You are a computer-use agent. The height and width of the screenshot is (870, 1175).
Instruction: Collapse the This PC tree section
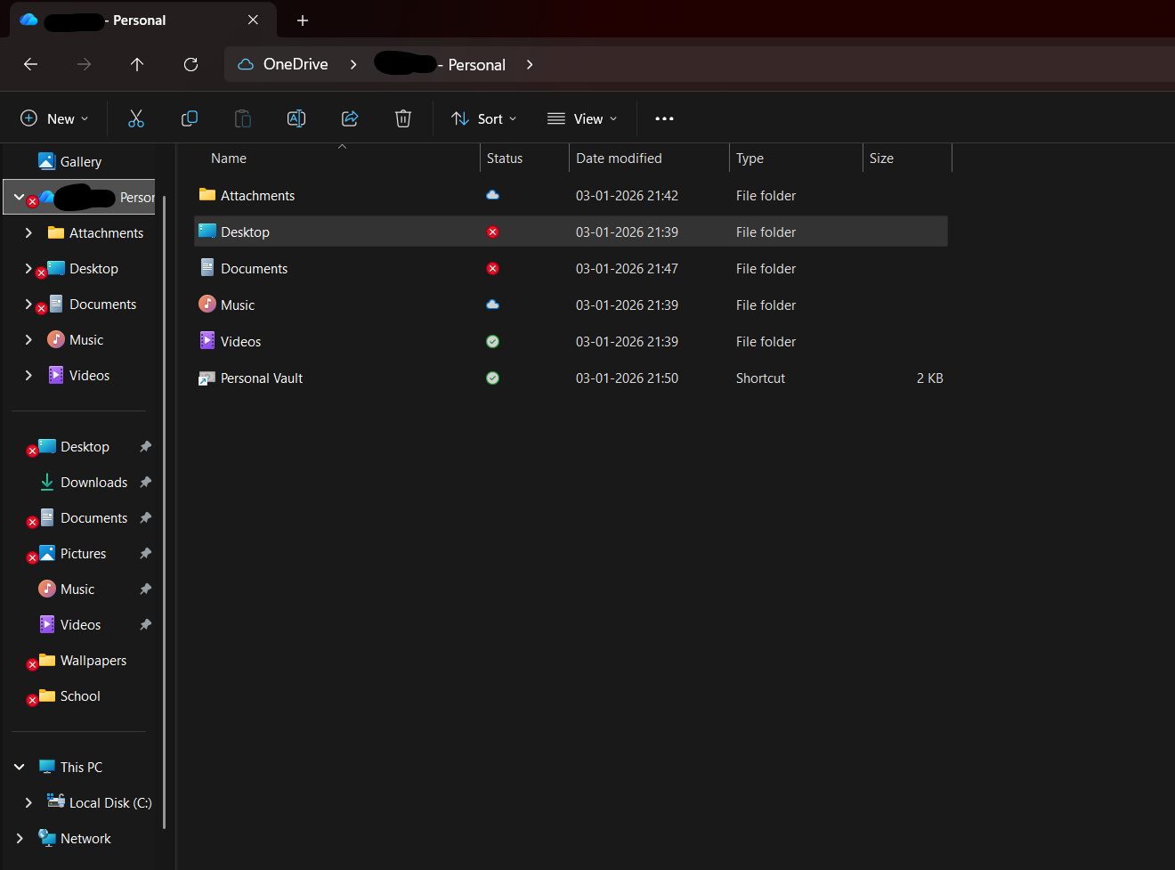[x=19, y=767]
